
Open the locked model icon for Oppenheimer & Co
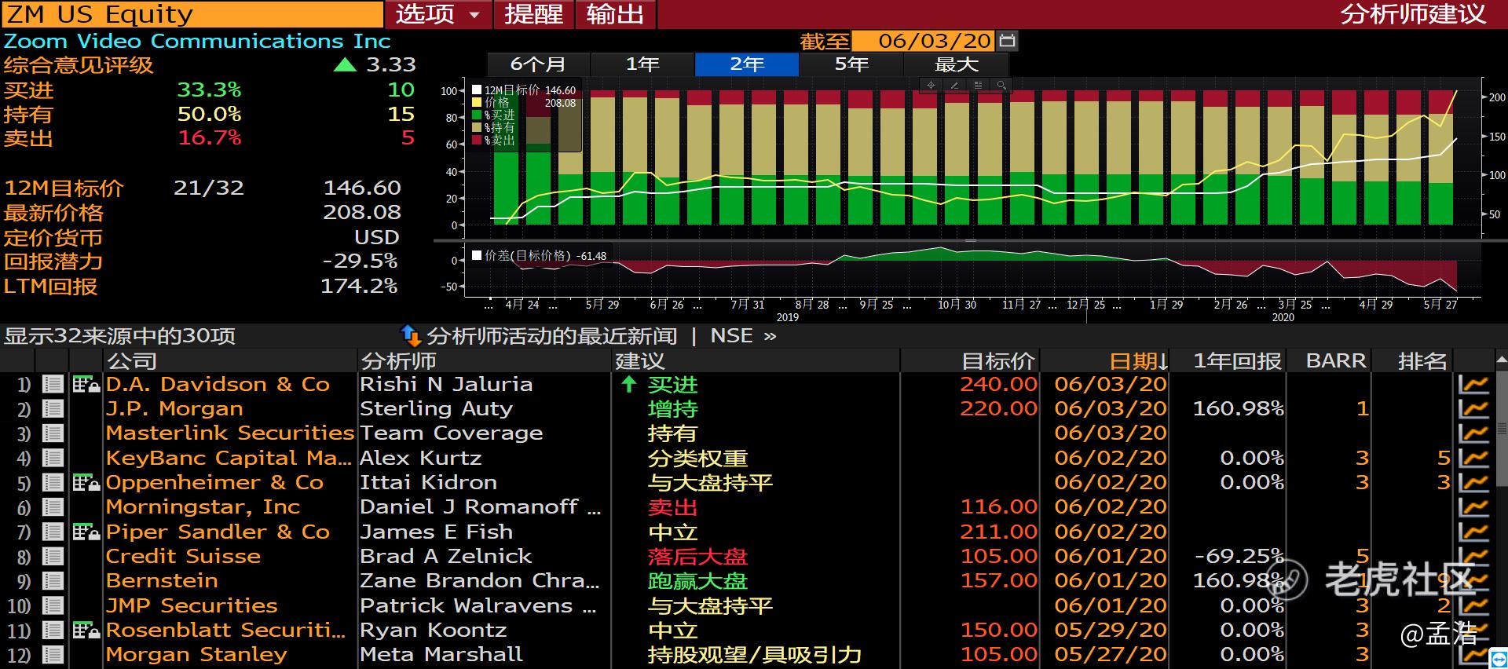tap(86, 482)
